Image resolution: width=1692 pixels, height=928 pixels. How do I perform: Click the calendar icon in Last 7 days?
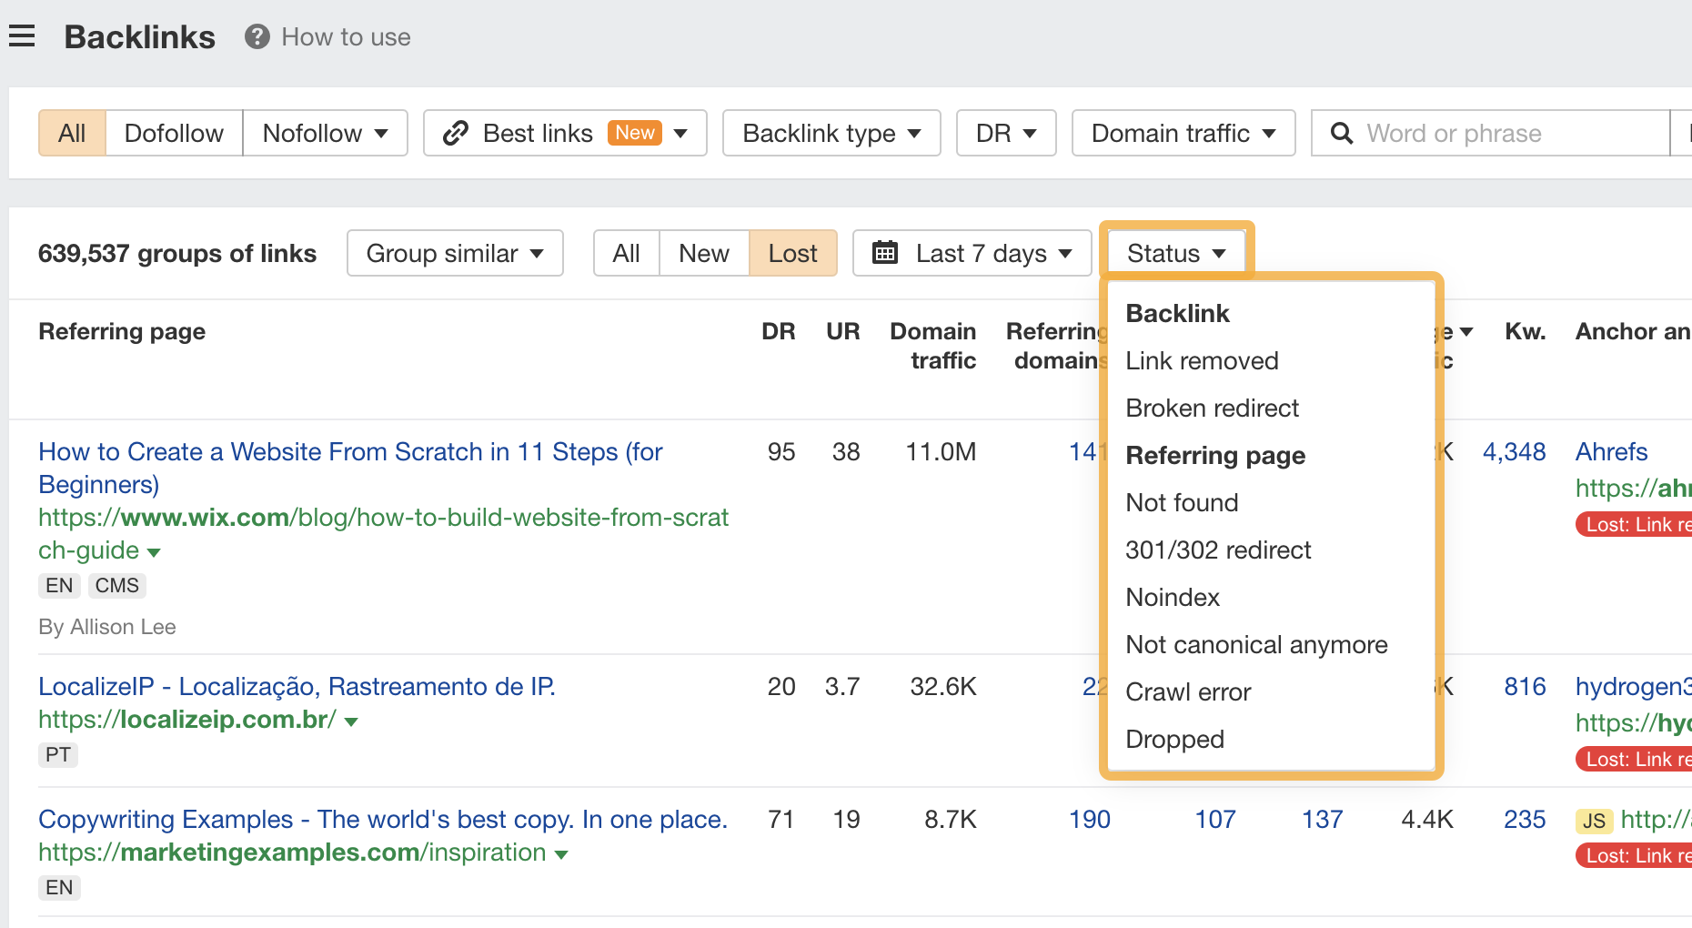(x=885, y=252)
